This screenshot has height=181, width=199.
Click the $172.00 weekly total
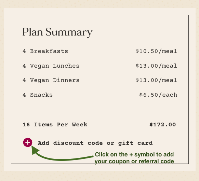(x=162, y=125)
